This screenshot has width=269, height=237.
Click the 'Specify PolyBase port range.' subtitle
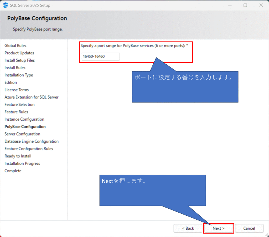(38, 29)
